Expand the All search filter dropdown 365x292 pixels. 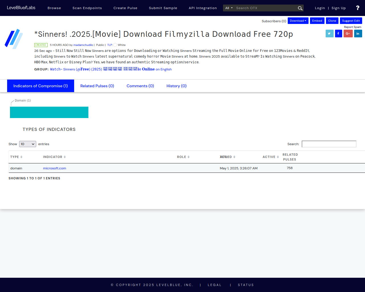[x=229, y=8]
